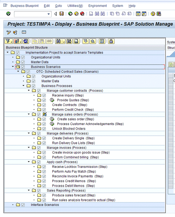Toggle checkbox beside Receive inquiry (Step)

(x=44, y=96)
